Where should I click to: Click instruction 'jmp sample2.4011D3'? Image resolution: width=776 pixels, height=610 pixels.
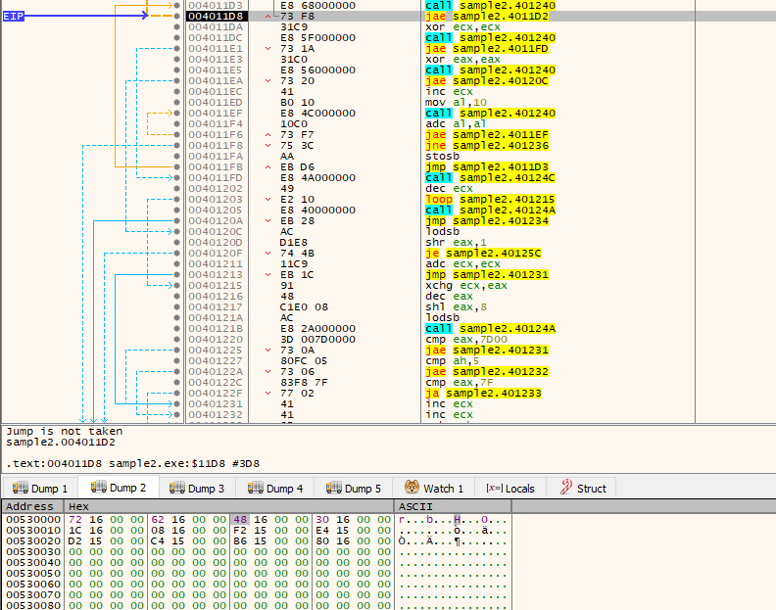coord(487,167)
